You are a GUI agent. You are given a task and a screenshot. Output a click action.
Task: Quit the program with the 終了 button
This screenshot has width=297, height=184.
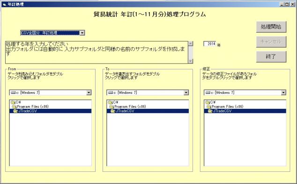[271, 57]
